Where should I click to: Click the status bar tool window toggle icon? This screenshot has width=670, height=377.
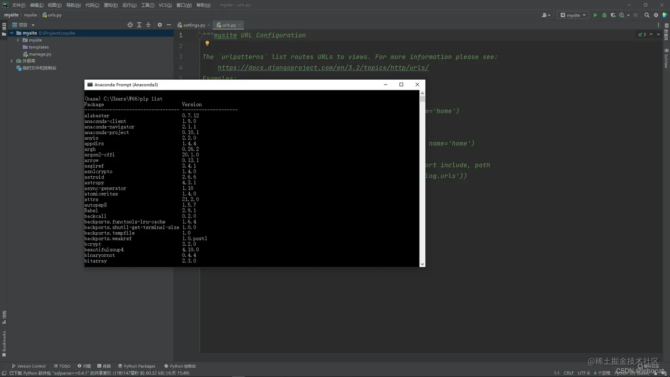coord(4,373)
